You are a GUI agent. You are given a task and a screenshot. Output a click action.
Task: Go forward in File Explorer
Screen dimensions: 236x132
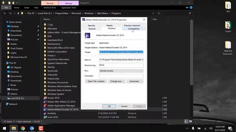pyautogui.click(x=10, y=13)
